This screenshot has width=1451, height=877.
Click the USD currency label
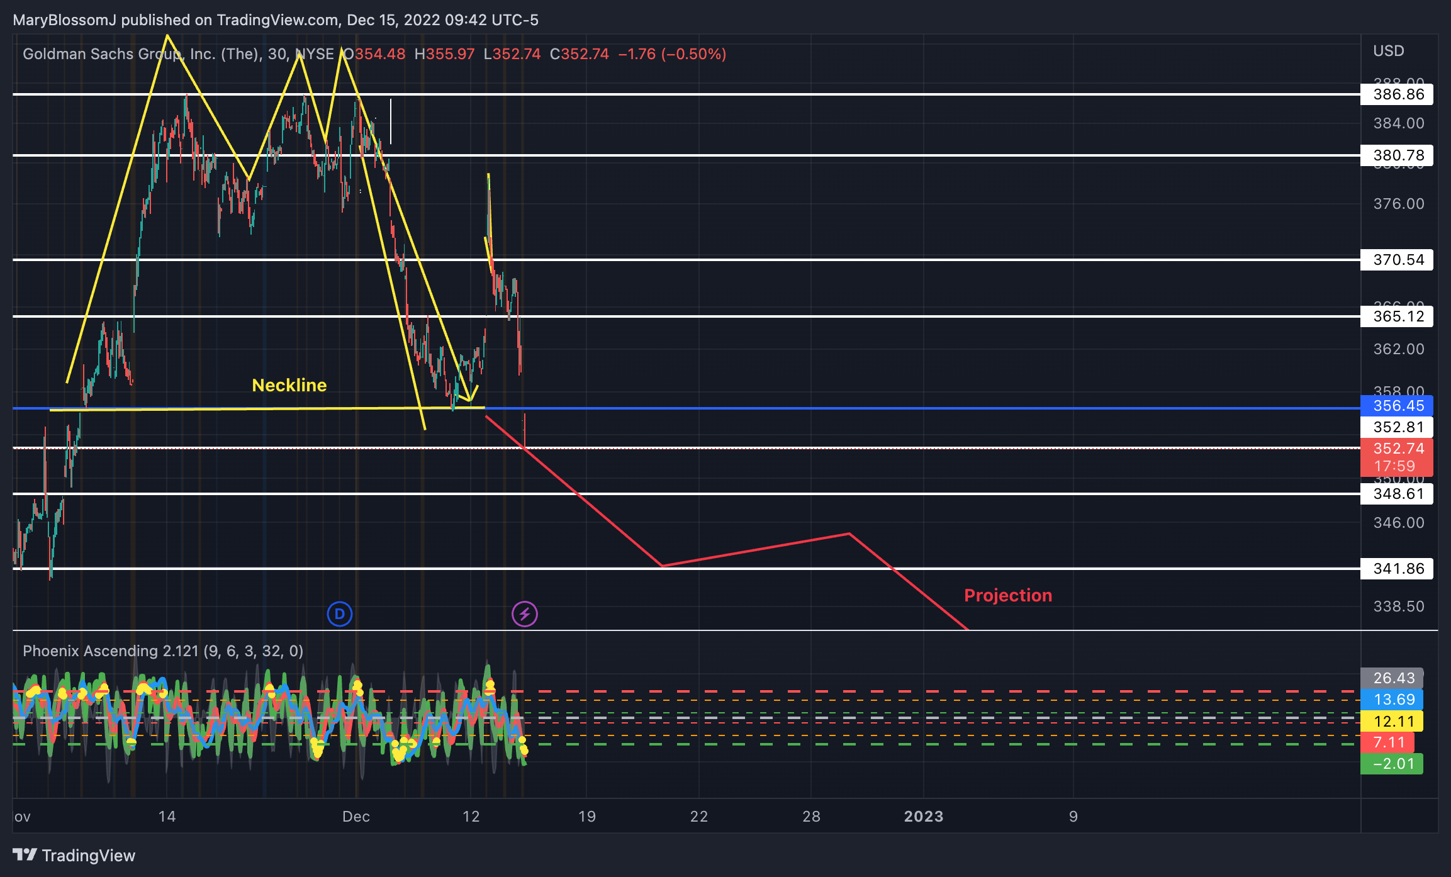click(1389, 51)
